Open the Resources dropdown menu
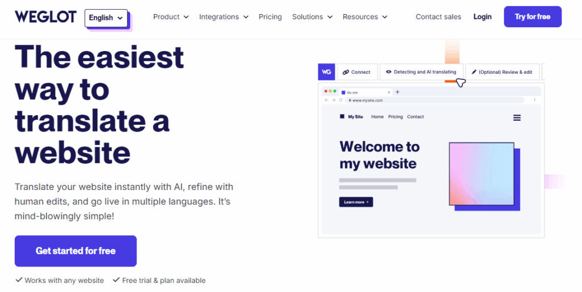Screen dimensions: 582x292 365,16
